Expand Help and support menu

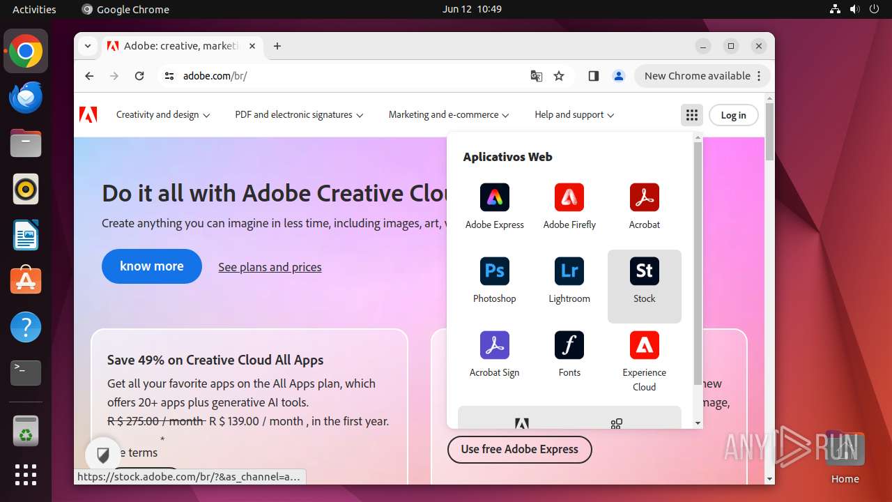click(x=574, y=115)
